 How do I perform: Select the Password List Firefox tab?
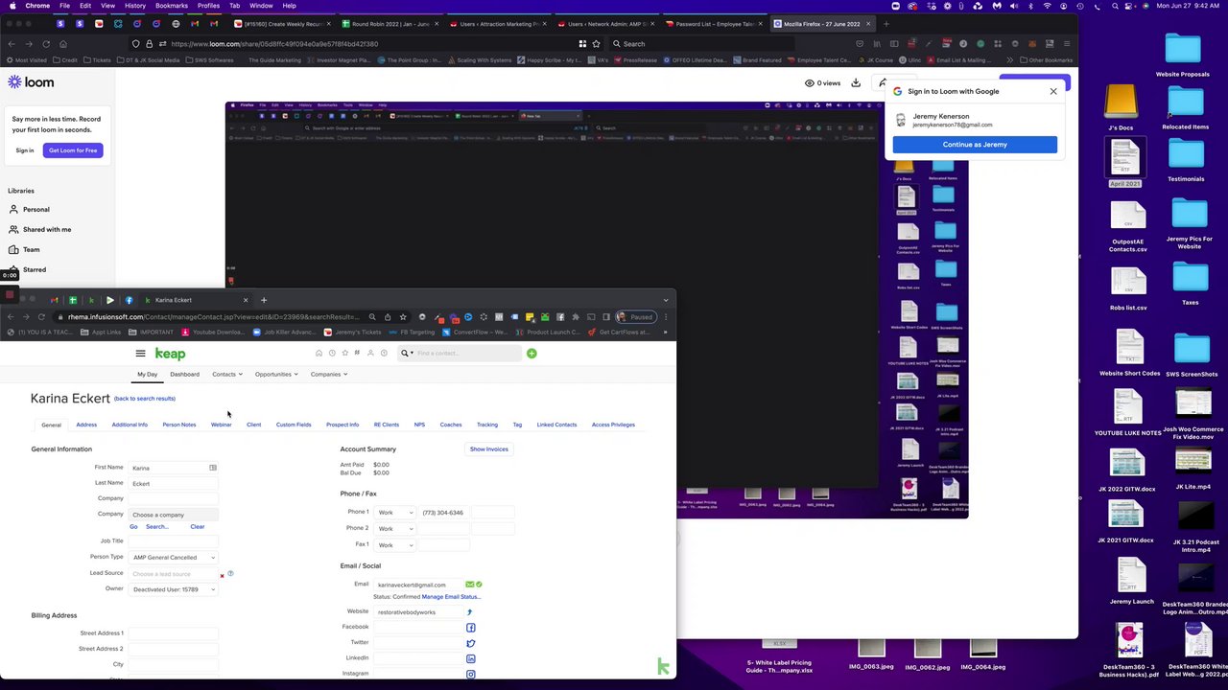coord(714,24)
